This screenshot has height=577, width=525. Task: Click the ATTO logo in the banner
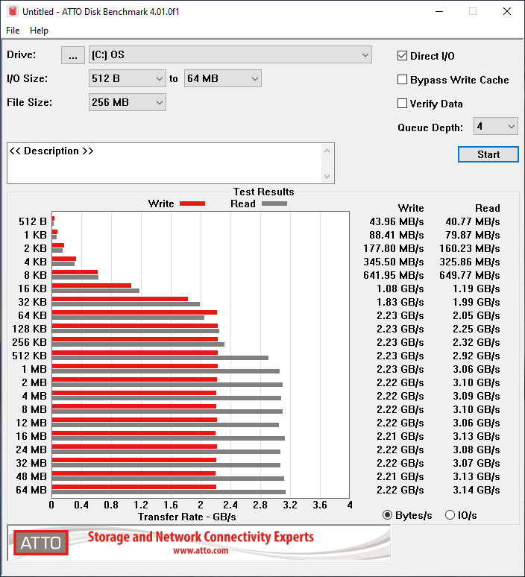click(x=41, y=543)
